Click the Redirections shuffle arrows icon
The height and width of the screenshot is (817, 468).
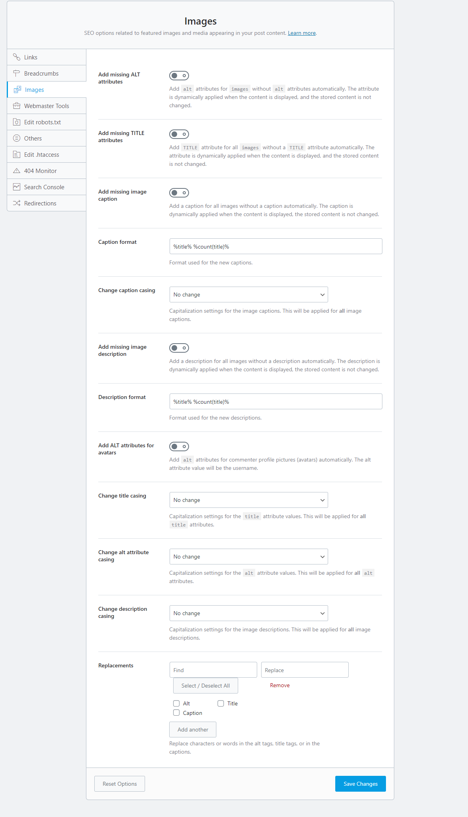coord(17,203)
